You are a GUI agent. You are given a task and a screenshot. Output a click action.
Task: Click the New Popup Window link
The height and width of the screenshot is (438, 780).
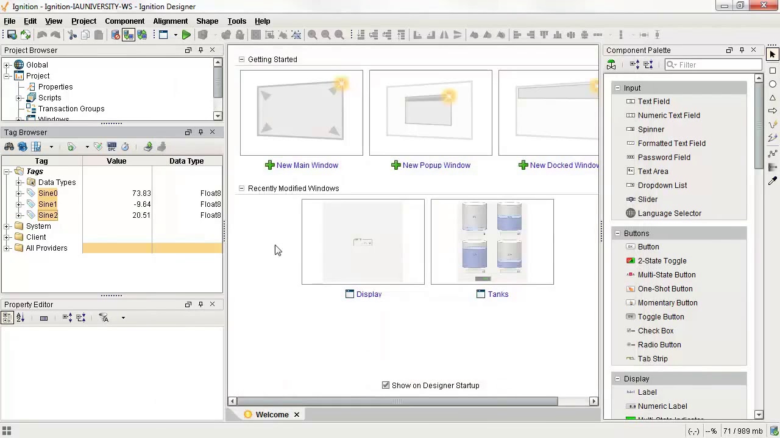tap(436, 165)
